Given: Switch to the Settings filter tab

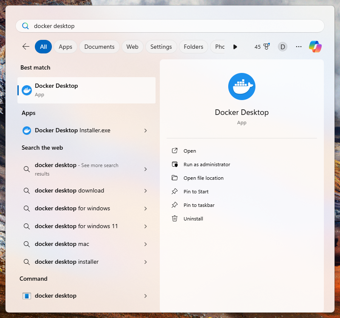Looking at the screenshot, I should 161,47.
